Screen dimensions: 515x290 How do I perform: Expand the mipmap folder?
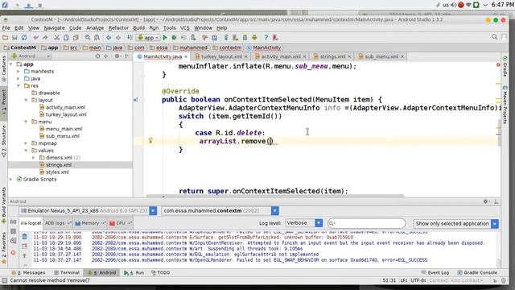point(26,143)
